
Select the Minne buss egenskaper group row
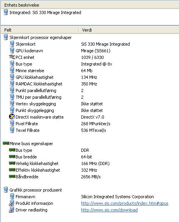31,144
